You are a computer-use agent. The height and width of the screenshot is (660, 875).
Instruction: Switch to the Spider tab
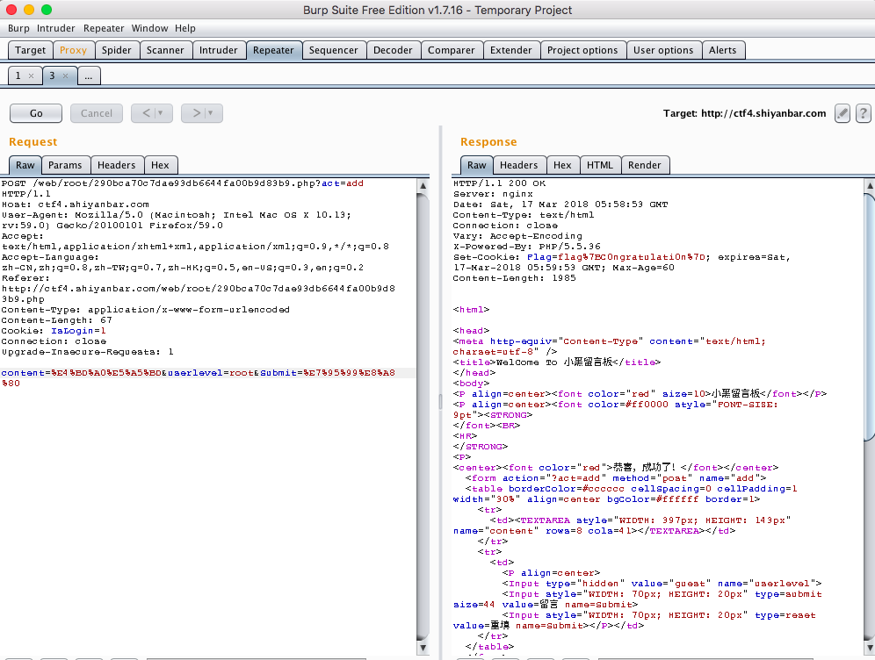(x=117, y=50)
